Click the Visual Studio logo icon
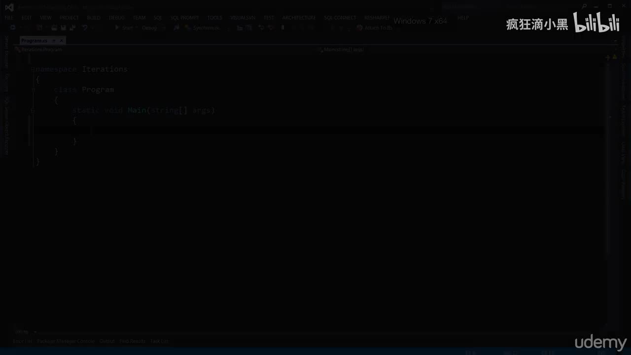The width and height of the screenshot is (631, 355). point(9,7)
